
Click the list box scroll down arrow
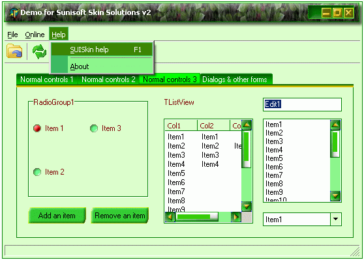tap(335, 196)
